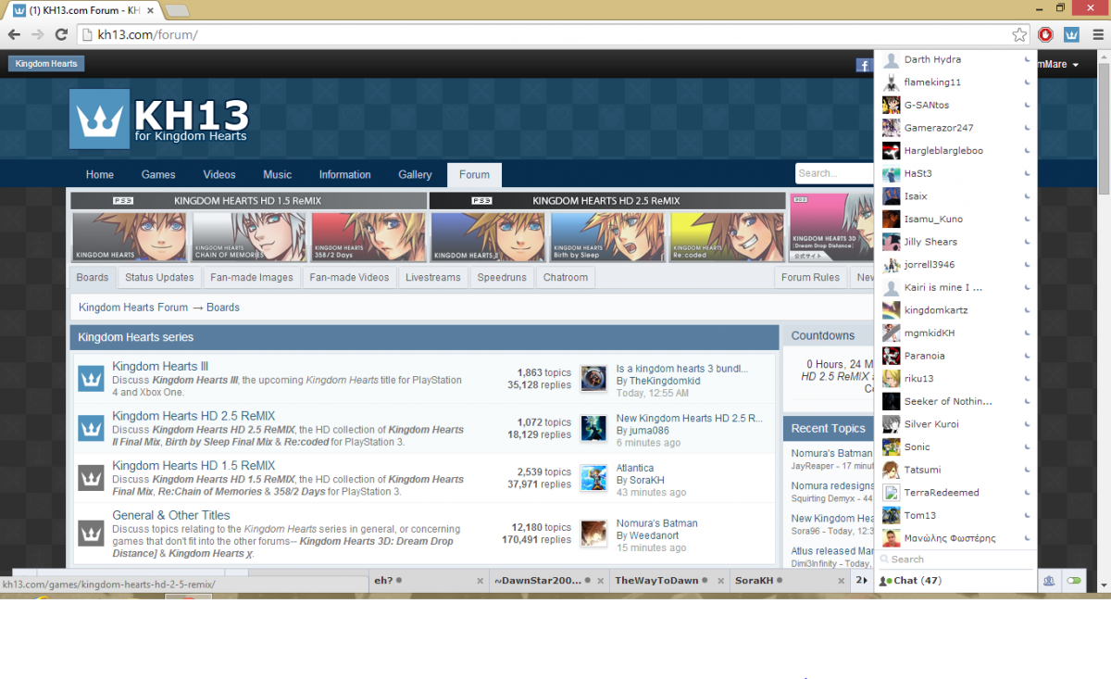The height and width of the screenshot is (679, 1111).
Task: Open the Livestreams tab
Action: pos(432,277)
